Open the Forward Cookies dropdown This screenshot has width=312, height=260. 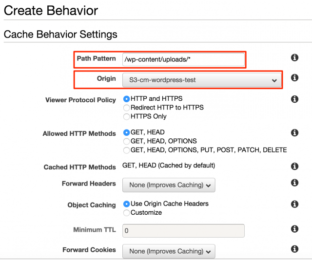point(169,251)
